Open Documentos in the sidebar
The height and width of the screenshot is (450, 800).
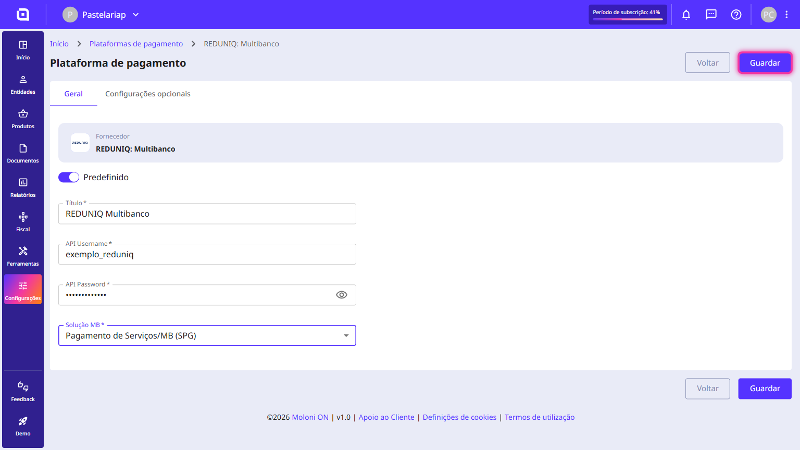pyautogui.click(x=23, y=153)
